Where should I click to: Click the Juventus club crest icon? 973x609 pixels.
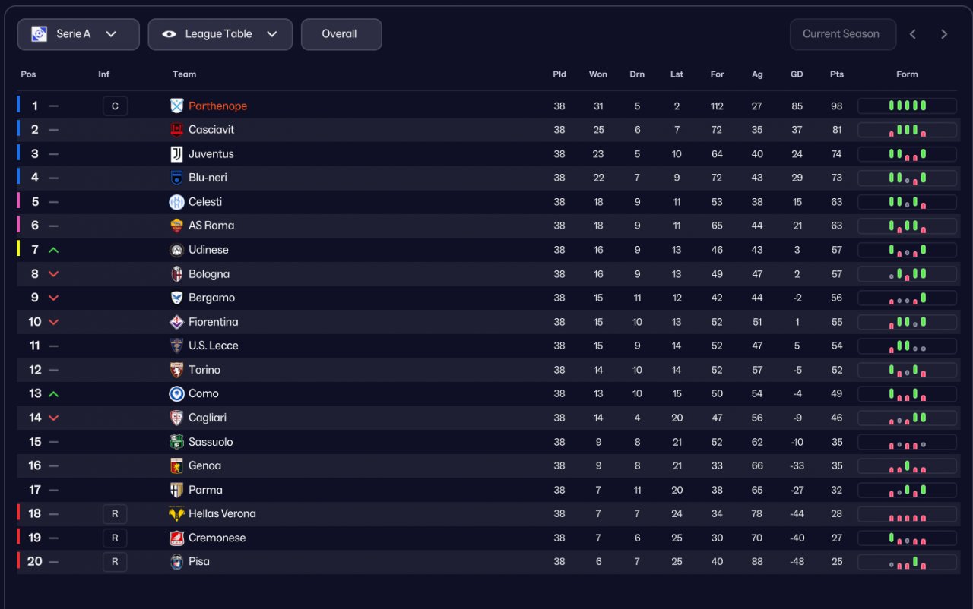(x=176, y=154)
